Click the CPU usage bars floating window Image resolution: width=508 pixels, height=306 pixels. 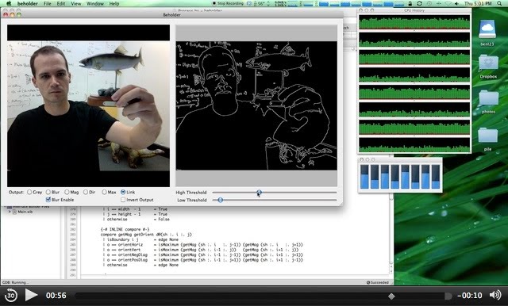(x=400, y=176)
